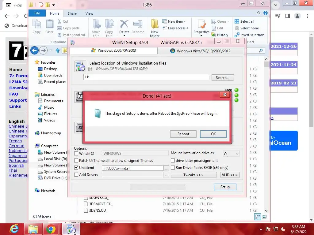Open the Tweaks >>> panel
This screenshot has width=314, height=235.
pyautogui.click(x=193, y=175)
